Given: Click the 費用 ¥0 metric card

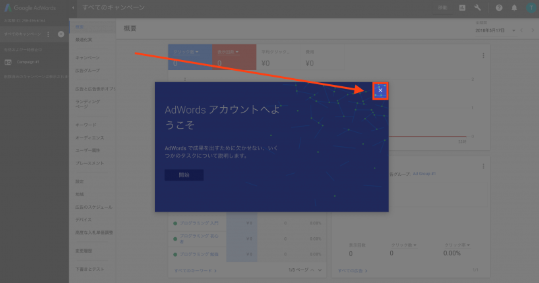Looking at the screenshot, I should pos(322,57).
